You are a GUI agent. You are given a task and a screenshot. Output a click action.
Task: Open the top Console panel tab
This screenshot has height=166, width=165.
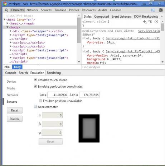pos(116,10)
